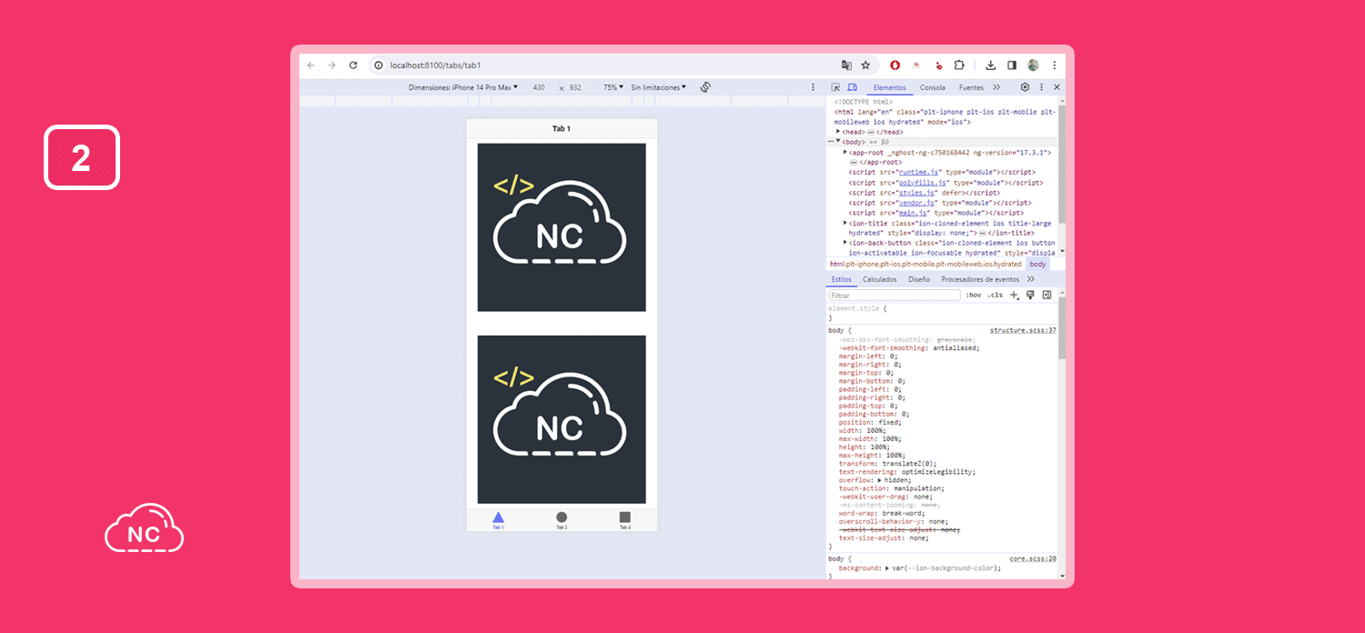Open the 75% zoom dropdown
1365x633 pixels.
coord(613,87)
